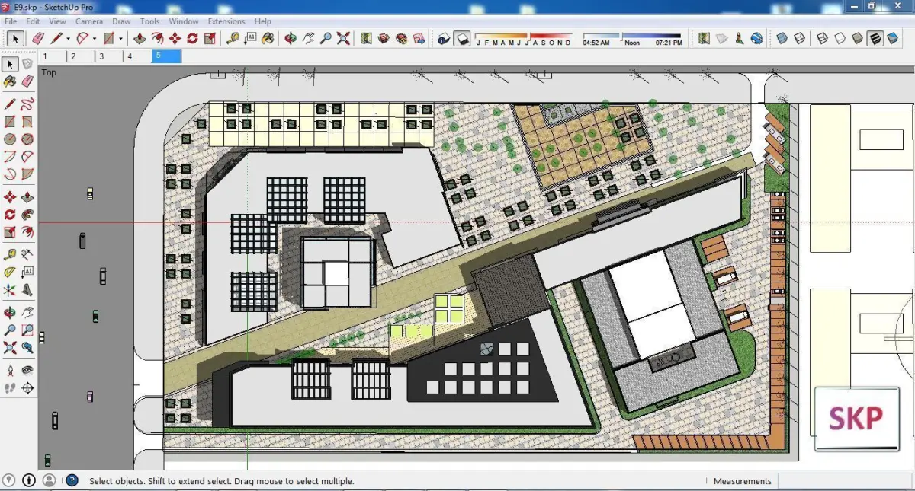Switch to scene tab 2

click(81, 56)
